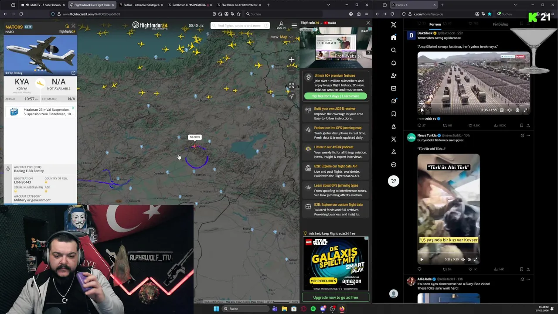
Task: Switch to the For you tab
Action: coord(435,24)
